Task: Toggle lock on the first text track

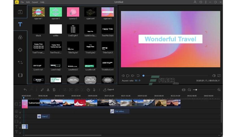Action: click(20, 128)
